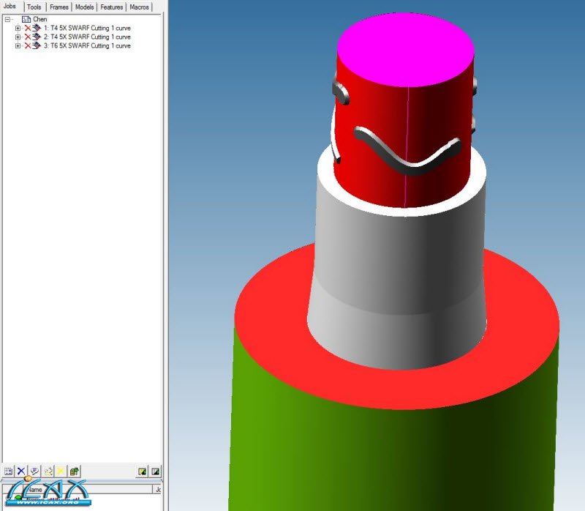Click the cutting operation icon of job 3

(36, 45)
